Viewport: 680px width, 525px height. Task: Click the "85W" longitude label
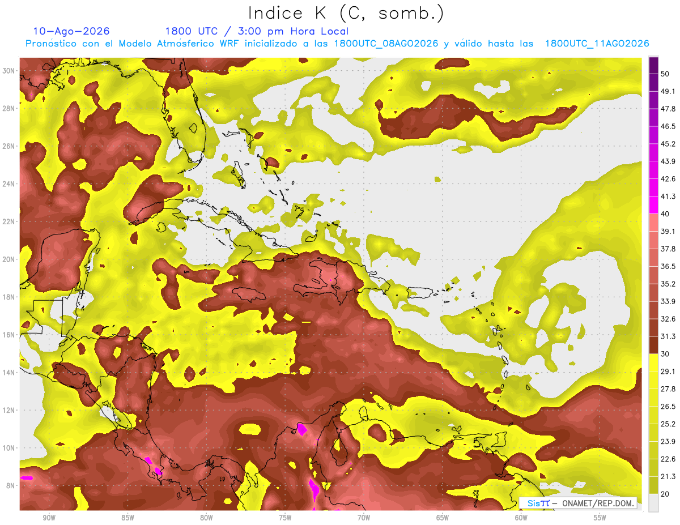(x=127, y=518)
